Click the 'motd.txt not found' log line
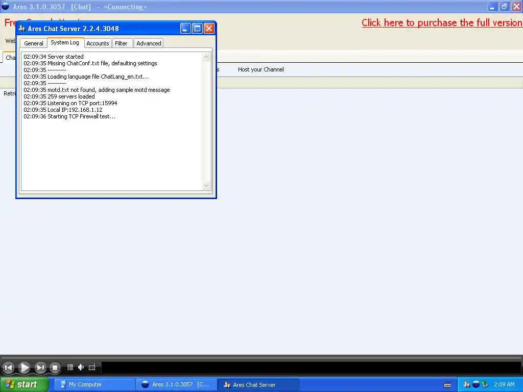The height and width of the screenshot is (392, 523). (97, 90)
